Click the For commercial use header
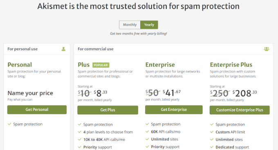This screenshot has width=278, height=150. coord(96,49)
